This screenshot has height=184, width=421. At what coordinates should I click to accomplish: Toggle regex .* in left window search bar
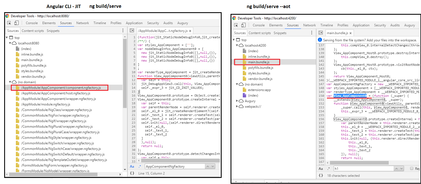point(140,167)
